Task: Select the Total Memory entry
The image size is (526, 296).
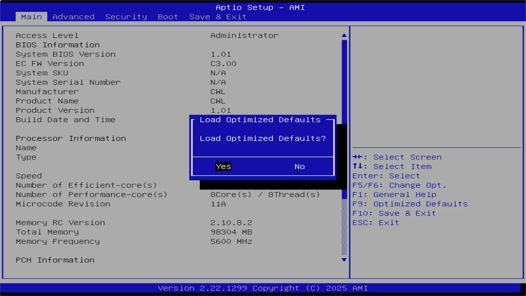Action: coord(47,232)
